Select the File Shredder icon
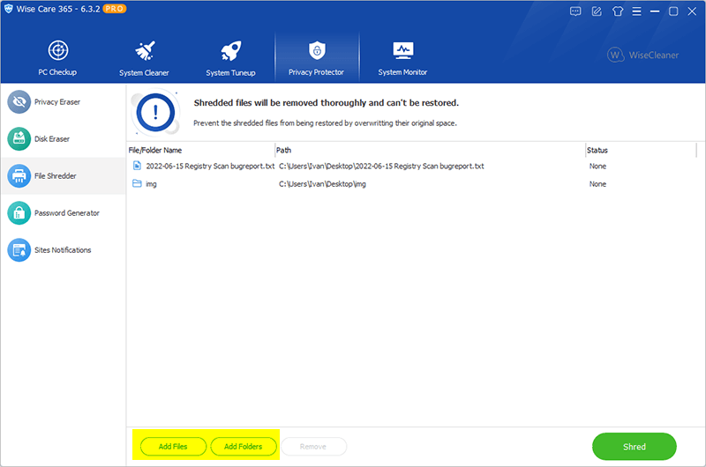Image resolution: width=706 pixels, height=467 pixels. 19,175
